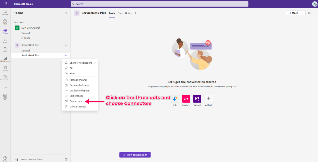The height and width of the screenshot is (162, 318).
Task: Select Delete channel menu entry
Action: click(80, 107)
